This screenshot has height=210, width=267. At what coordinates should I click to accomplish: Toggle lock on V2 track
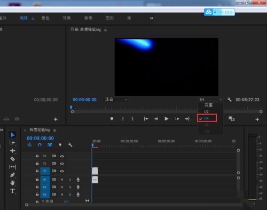(x=37, y=163)
